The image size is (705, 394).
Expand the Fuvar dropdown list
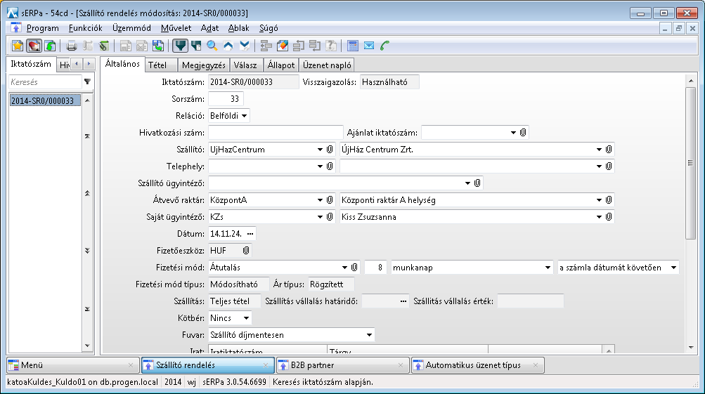(369, 334)
